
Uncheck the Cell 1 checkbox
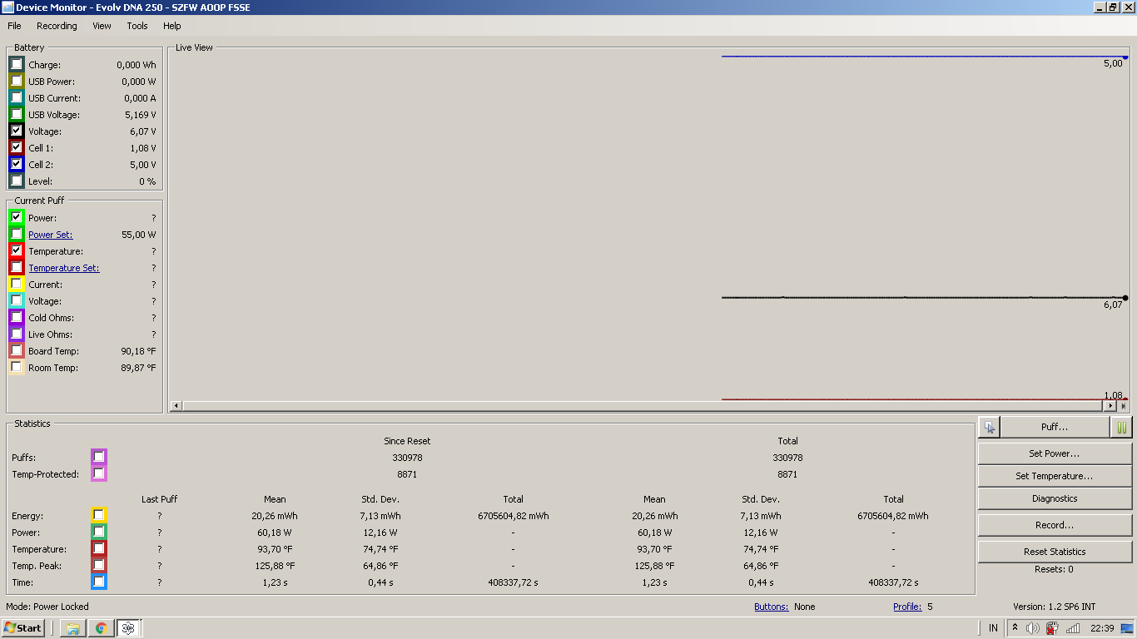point(17,147)
